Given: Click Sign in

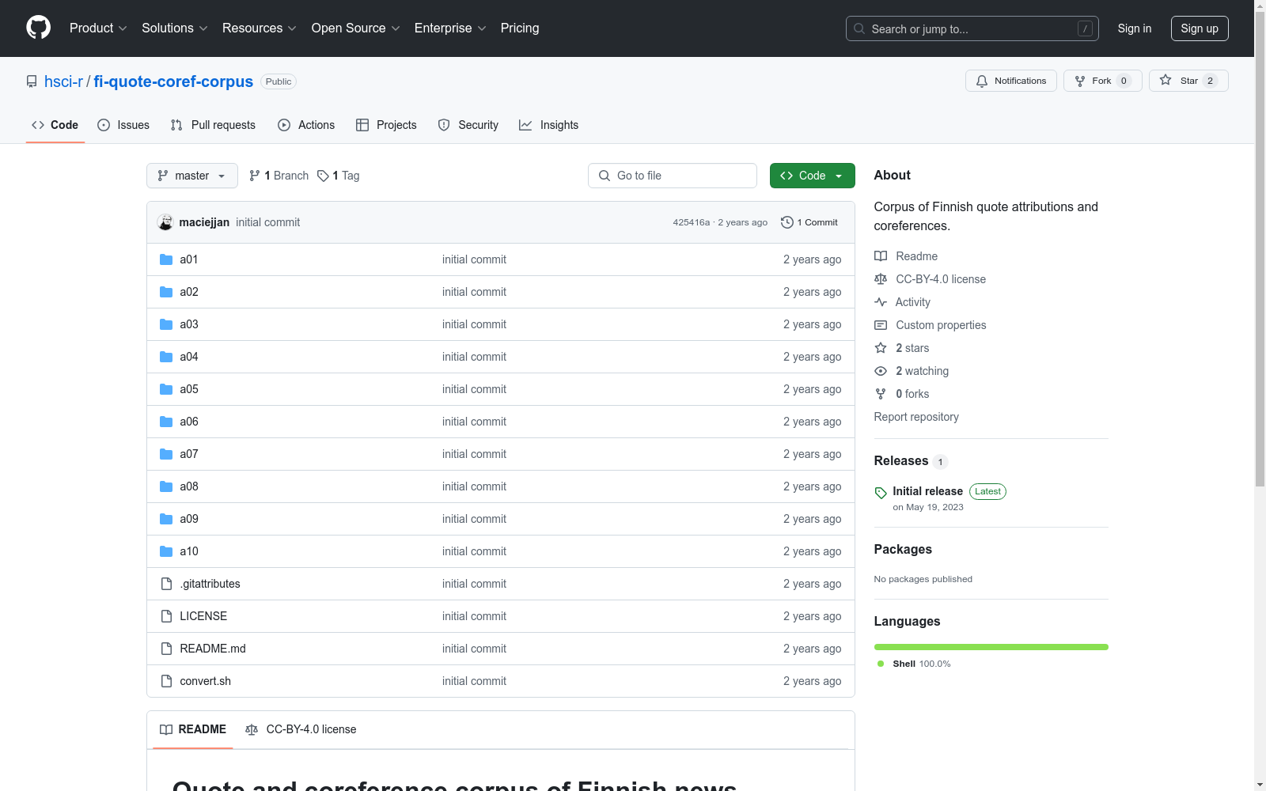Looking at the screenshot, I should (1135, 28).
